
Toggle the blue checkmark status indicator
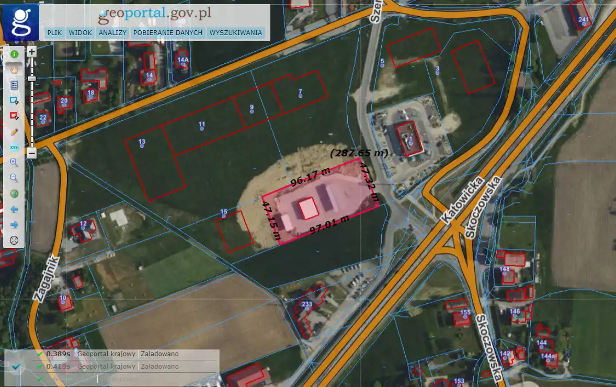[16, 367]
